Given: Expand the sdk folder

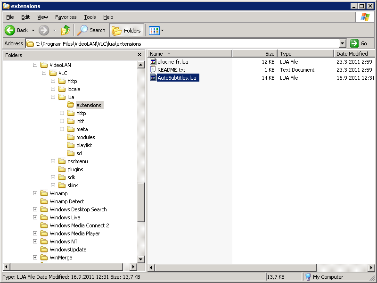Looking at the screenshot, I should click(x=53, y=177).
